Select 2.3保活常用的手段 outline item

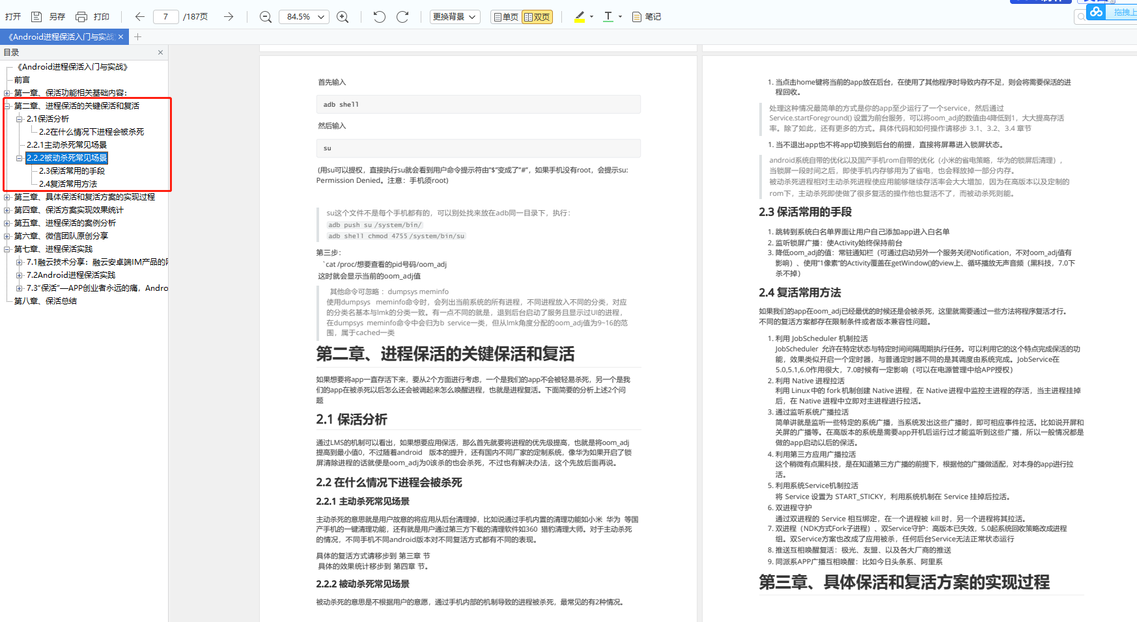pyautogui.click(x=72, y=171)
